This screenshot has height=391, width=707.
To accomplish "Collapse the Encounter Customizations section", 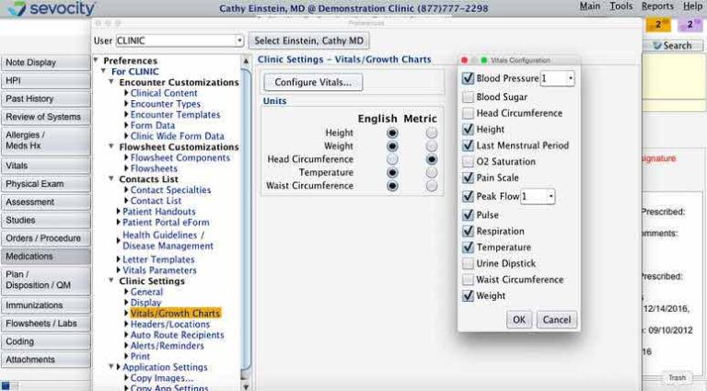I will (x=111, y=82).
